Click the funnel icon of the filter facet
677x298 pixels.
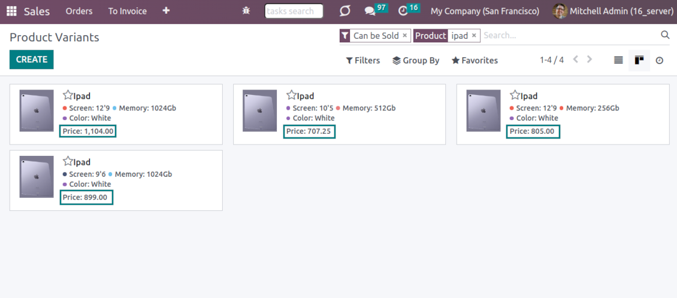344,36
